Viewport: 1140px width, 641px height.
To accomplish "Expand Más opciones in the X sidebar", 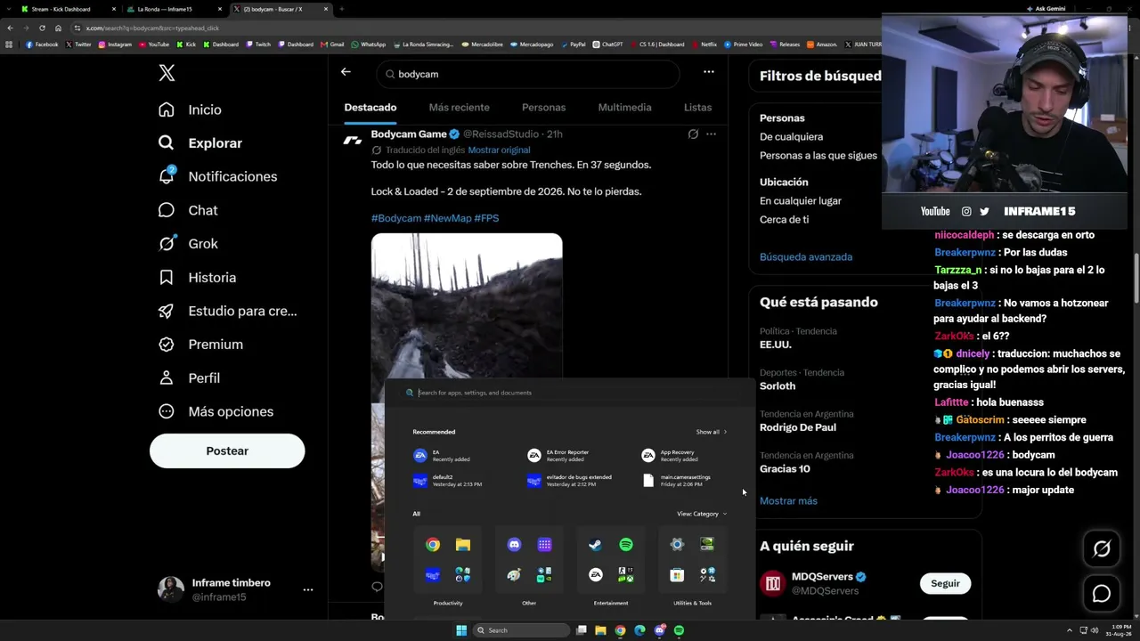I will pyautogui.click(x=216, y=411).
